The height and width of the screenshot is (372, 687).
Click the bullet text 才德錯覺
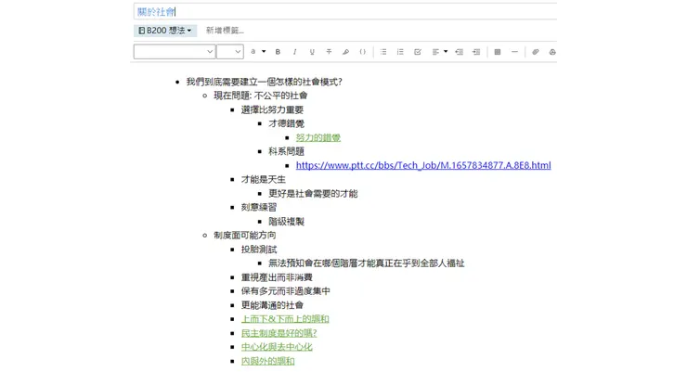(x=286, y=123)
